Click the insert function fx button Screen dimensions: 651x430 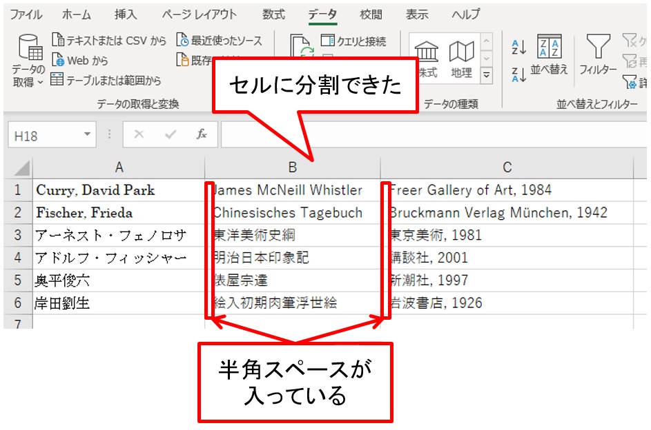[202, 135]
